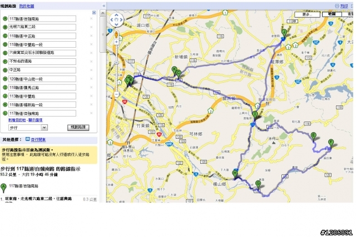Click the printer icon next to 列印
This screenshot has height=237, width=356.
click(337, 6)
